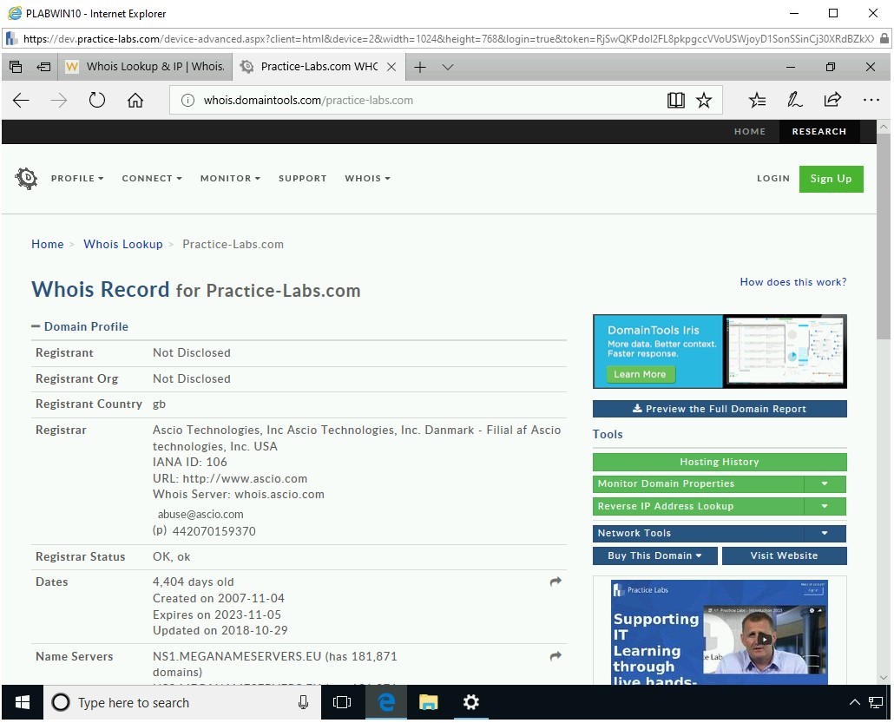Select the RESEARCH menu item

pos(819,131)
